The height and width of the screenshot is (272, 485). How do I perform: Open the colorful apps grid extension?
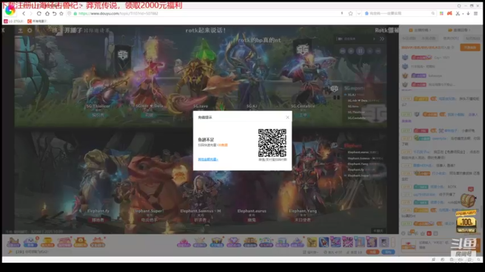click(x=441, y=13)
